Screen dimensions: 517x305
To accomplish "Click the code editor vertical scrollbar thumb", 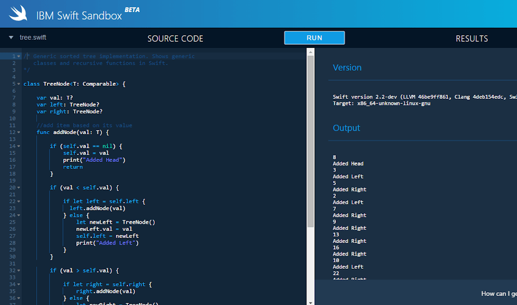I will coord(311,141).
